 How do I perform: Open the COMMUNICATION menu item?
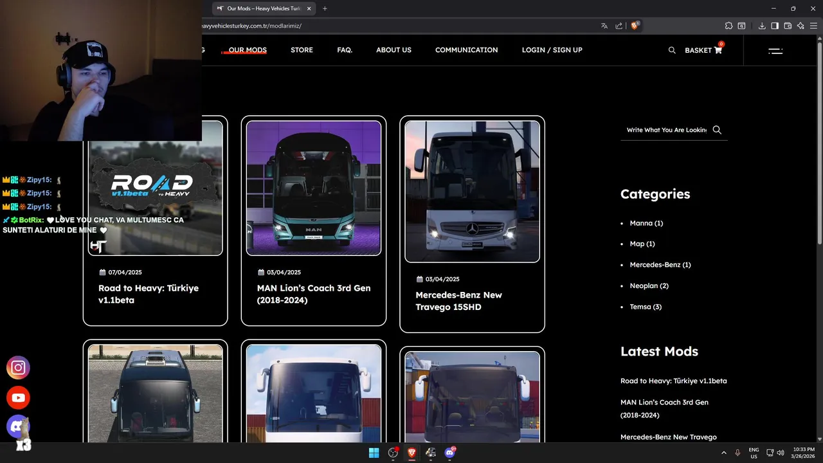click(466, 50)
